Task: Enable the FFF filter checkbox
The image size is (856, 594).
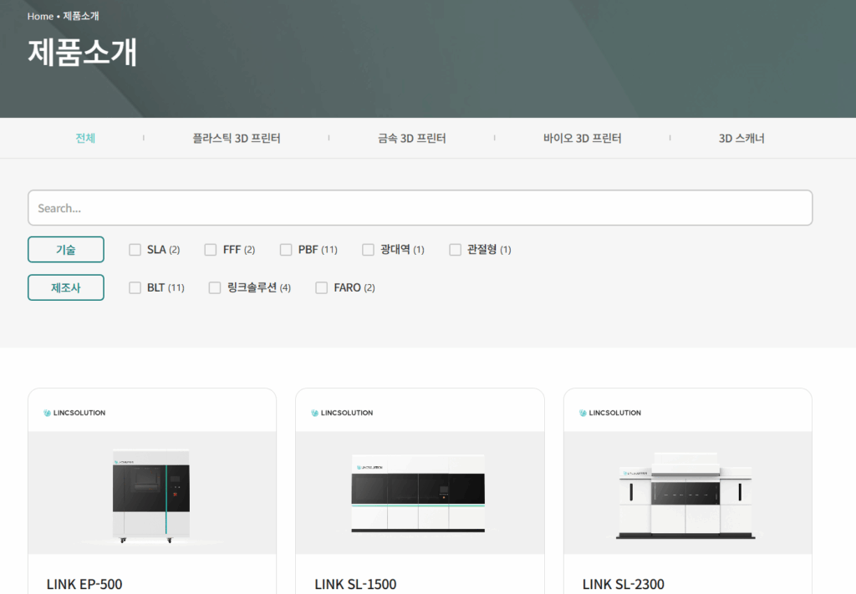Action: (211, 250)
